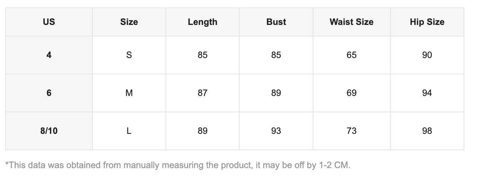The height and width of the screenshot is (177, 480).
Task: Click the Size column header
Action: [129, 22]
